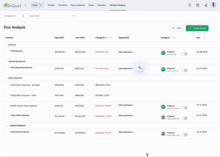Click the $300,124 May 2023 value

(59, 106)
